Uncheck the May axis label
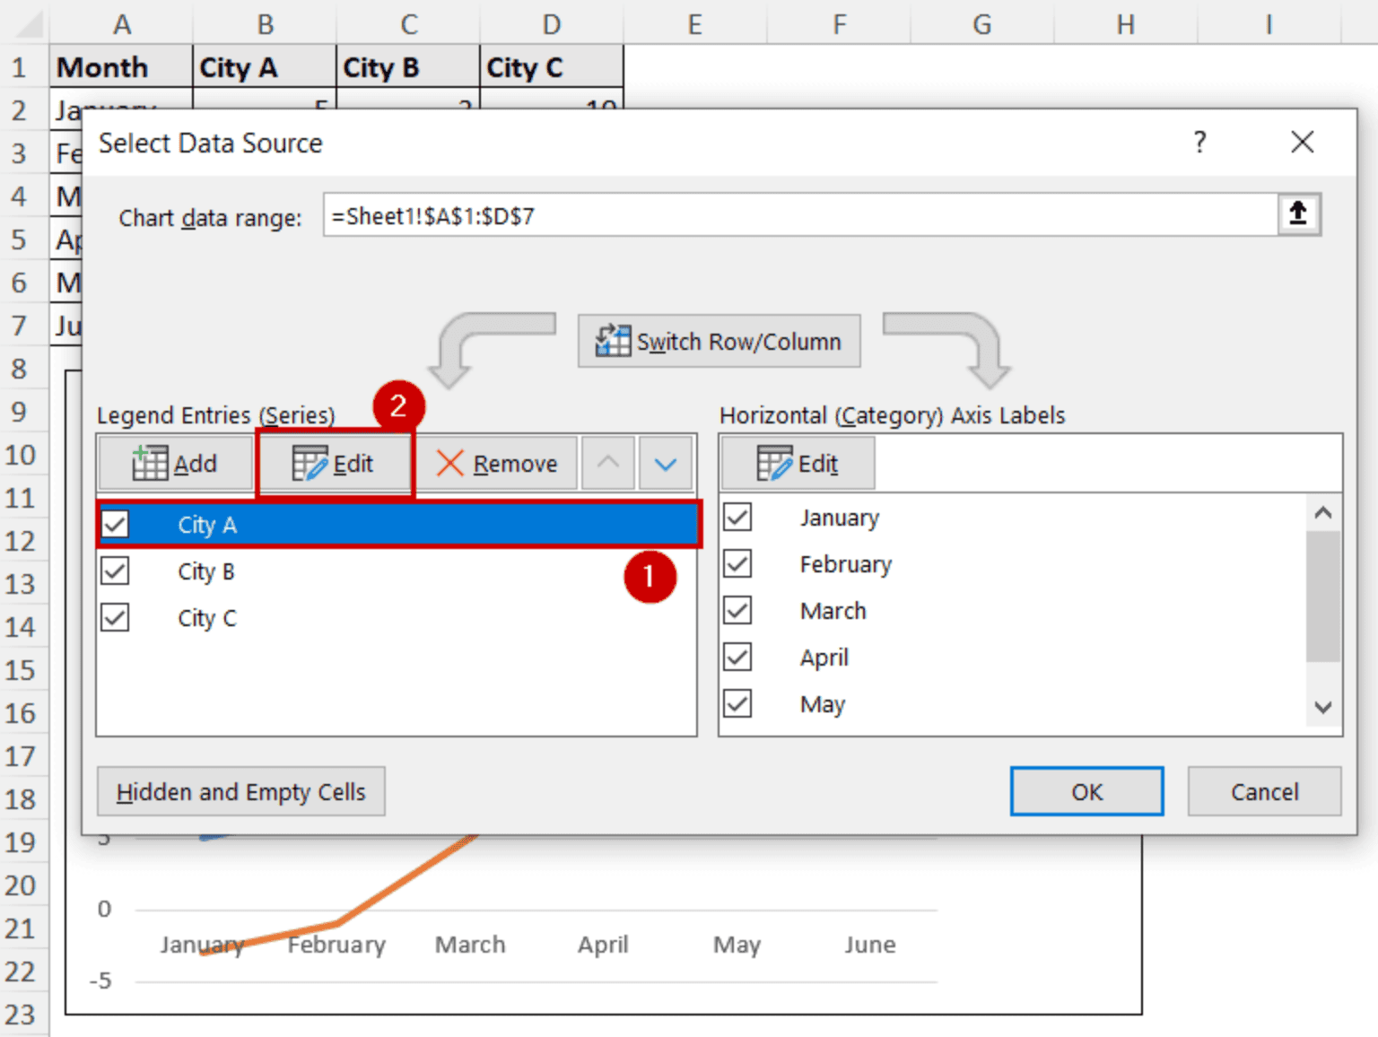Screen dimensions: 1378x1037 click(737, 703)
